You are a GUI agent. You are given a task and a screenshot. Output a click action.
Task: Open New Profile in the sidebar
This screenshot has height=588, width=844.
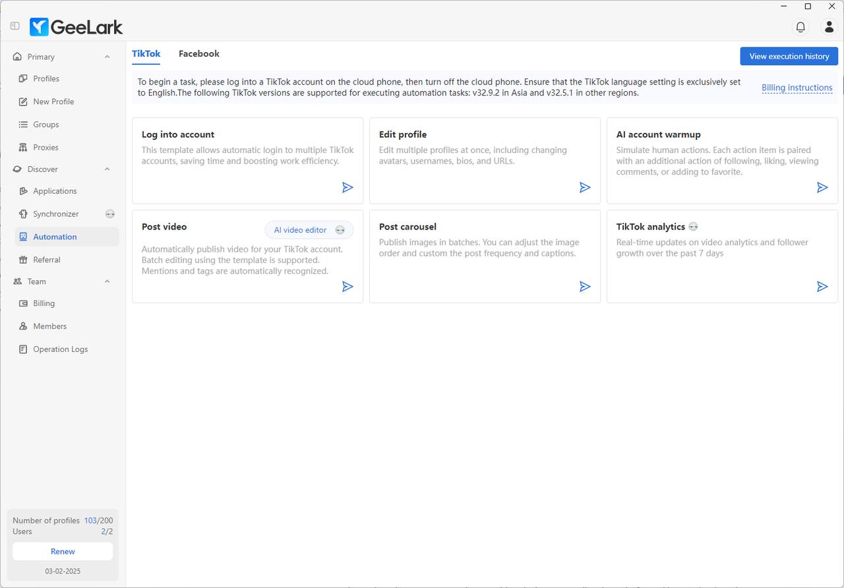pos(67,102)
